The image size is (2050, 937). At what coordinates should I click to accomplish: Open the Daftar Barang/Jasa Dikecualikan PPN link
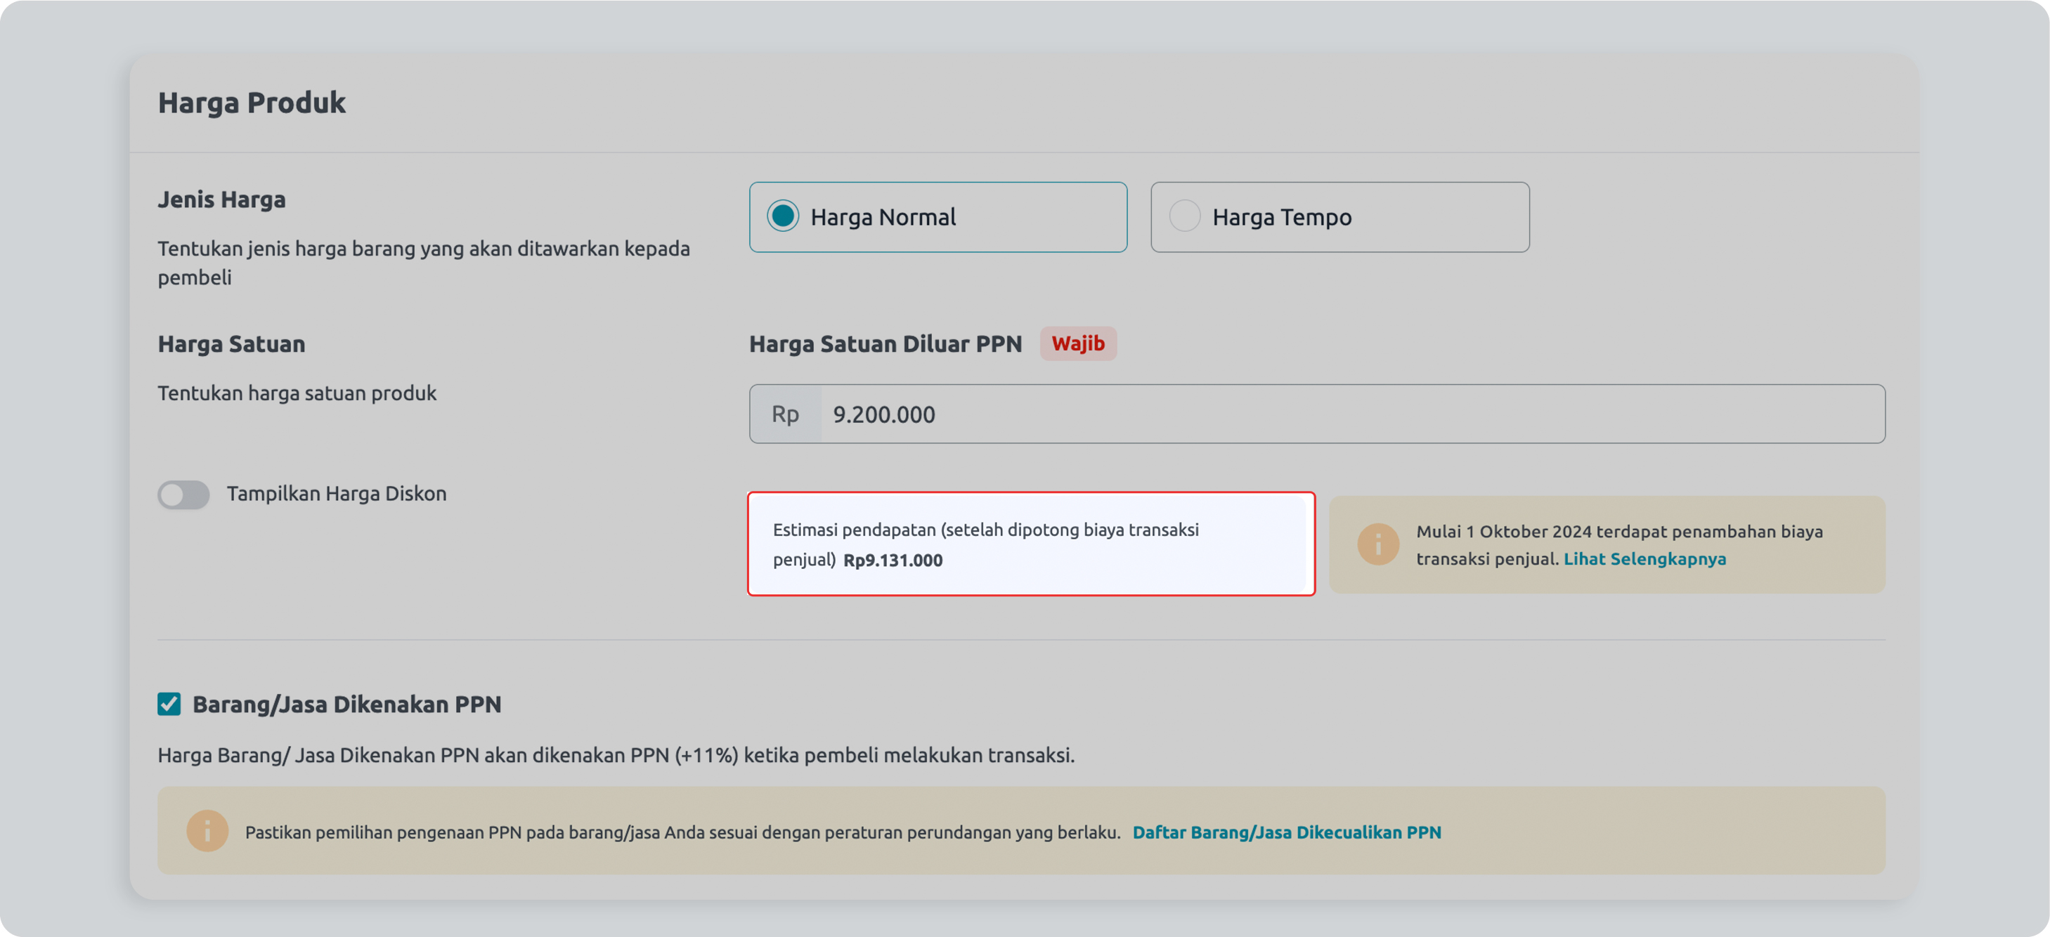pos(1286,832)
